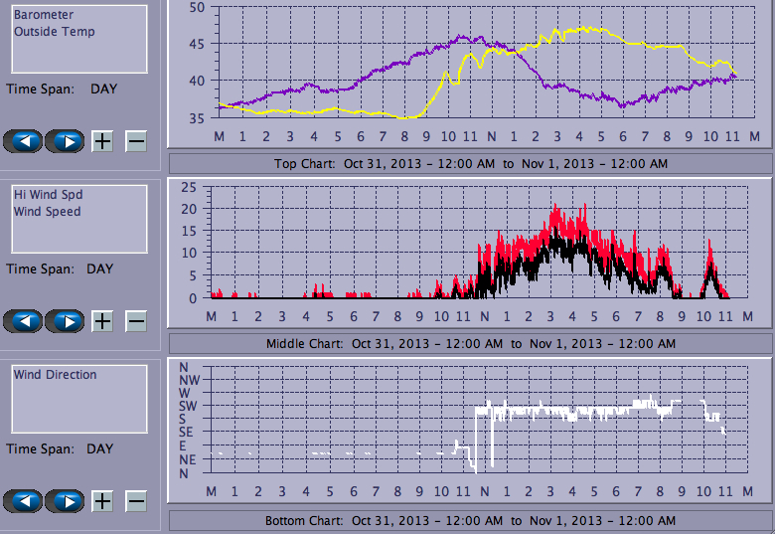Image resolution: width=775 pixels, height=534 pixels.
Task: Click plus button beside wind speed chart
Action: click(x=102, y=321)
